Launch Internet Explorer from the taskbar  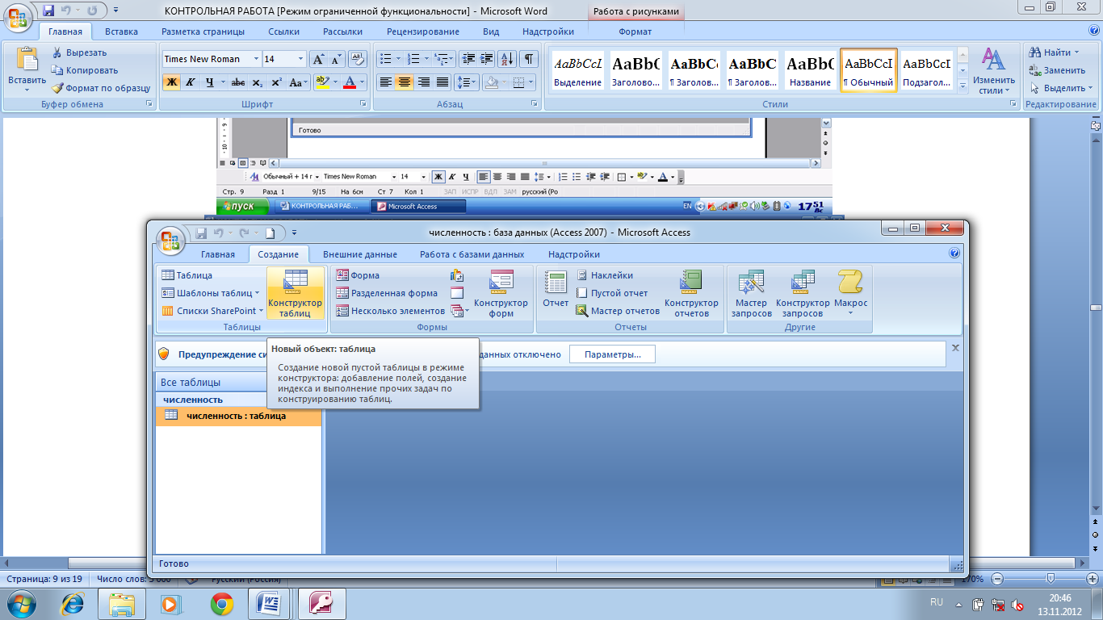tap(73, 603)
